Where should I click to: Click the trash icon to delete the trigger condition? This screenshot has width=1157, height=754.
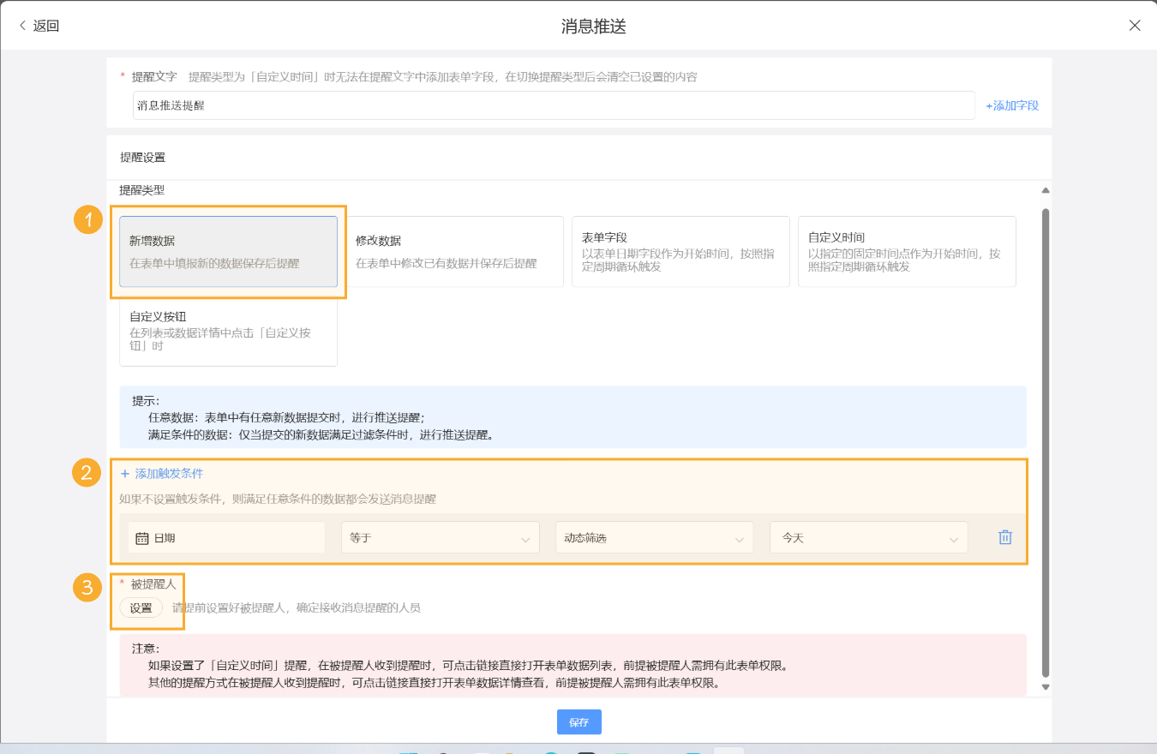click(1004, 537)
